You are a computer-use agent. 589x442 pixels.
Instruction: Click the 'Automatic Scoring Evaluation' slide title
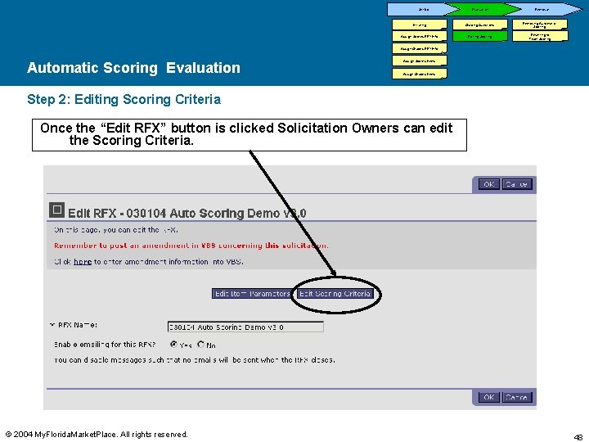[x=133, y=68]
